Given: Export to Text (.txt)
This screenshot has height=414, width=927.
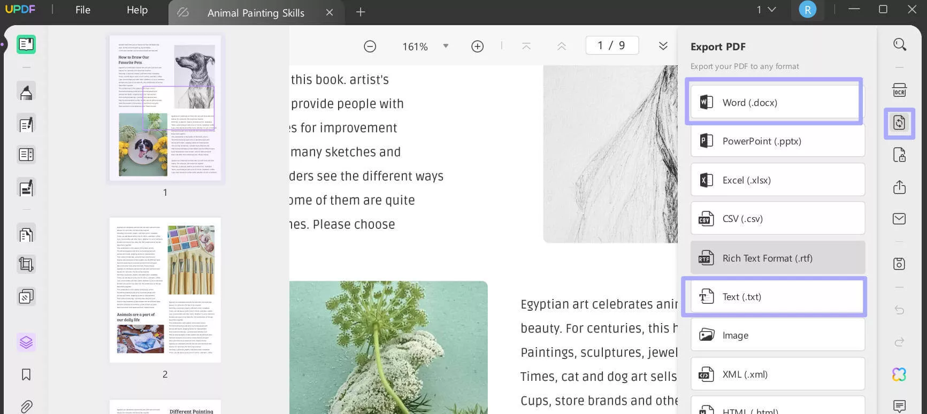Looking at the screenshot, I should pos(777,296).
